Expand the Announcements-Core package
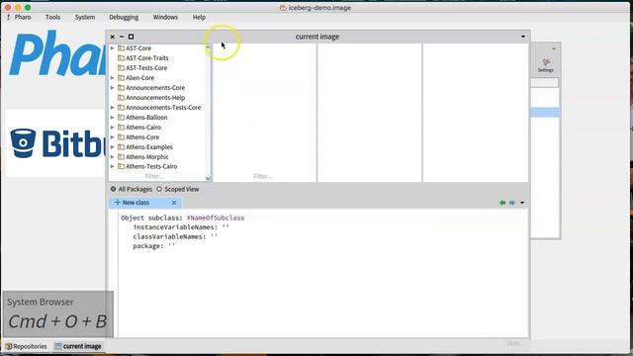Screen dimensions: 633x356 coord(112,88)
